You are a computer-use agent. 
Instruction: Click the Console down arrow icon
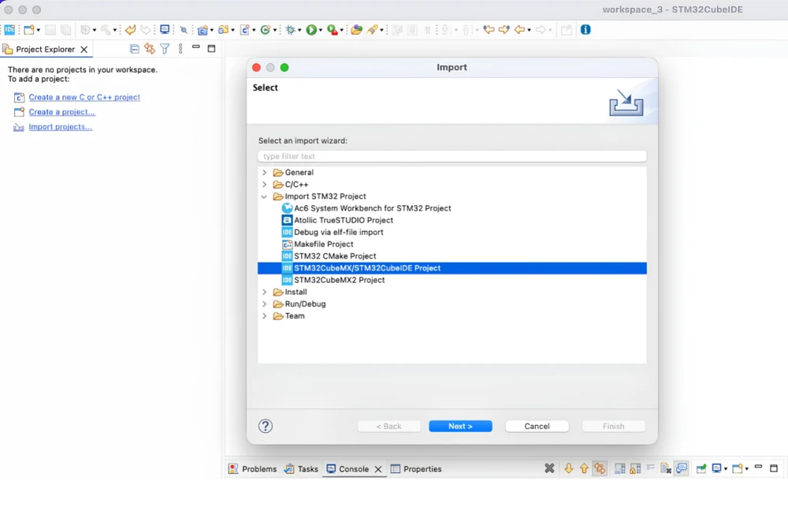point(568,468)
